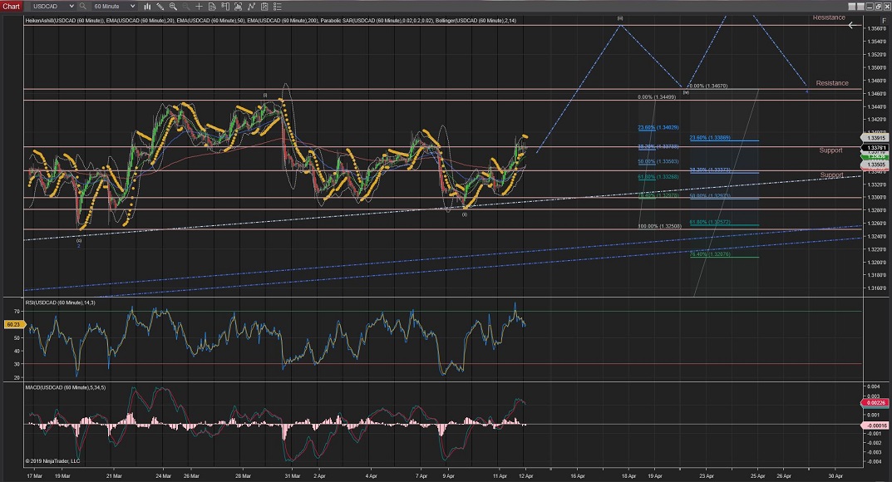
Task: Click the 17 Mar date on time axis
Action: point(34,475)
